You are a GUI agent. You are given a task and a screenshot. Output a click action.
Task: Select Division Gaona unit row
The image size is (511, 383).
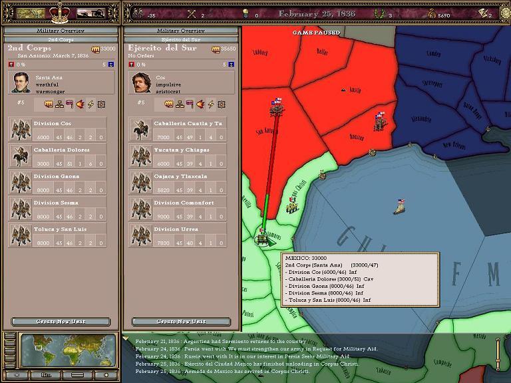coord(57,182)
